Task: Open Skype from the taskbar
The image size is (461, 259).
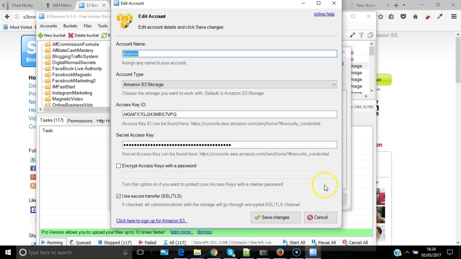Action: click(230, 253)
